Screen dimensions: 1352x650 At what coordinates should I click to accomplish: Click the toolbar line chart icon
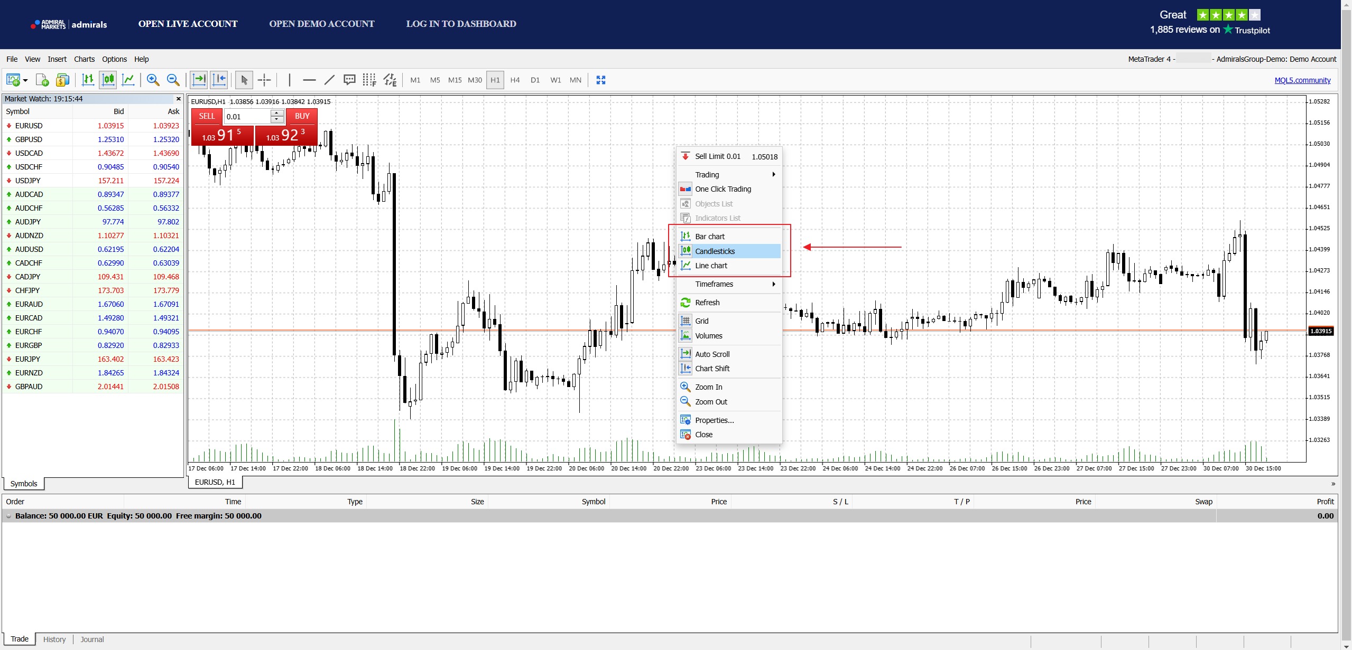[128, 80]
